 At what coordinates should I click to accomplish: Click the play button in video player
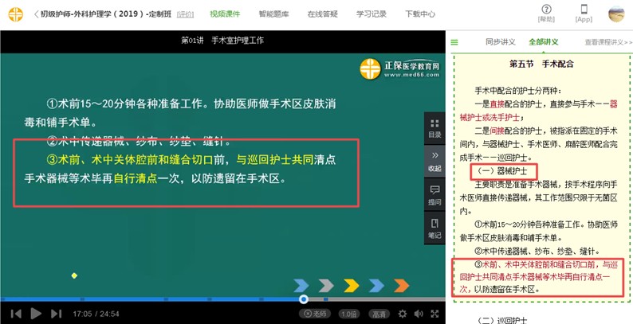point(35,314)
